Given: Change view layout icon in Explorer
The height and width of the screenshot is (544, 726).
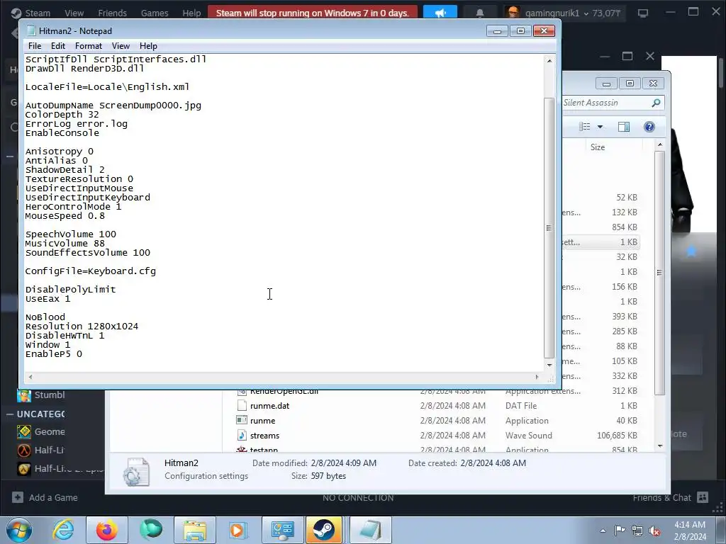Looking at the screenshot, I should 585,127.
